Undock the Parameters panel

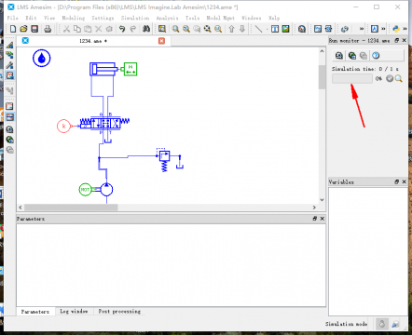(315, 219)
